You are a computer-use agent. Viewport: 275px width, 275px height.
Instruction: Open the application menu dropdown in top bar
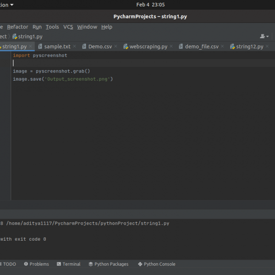tap(7, 5)
